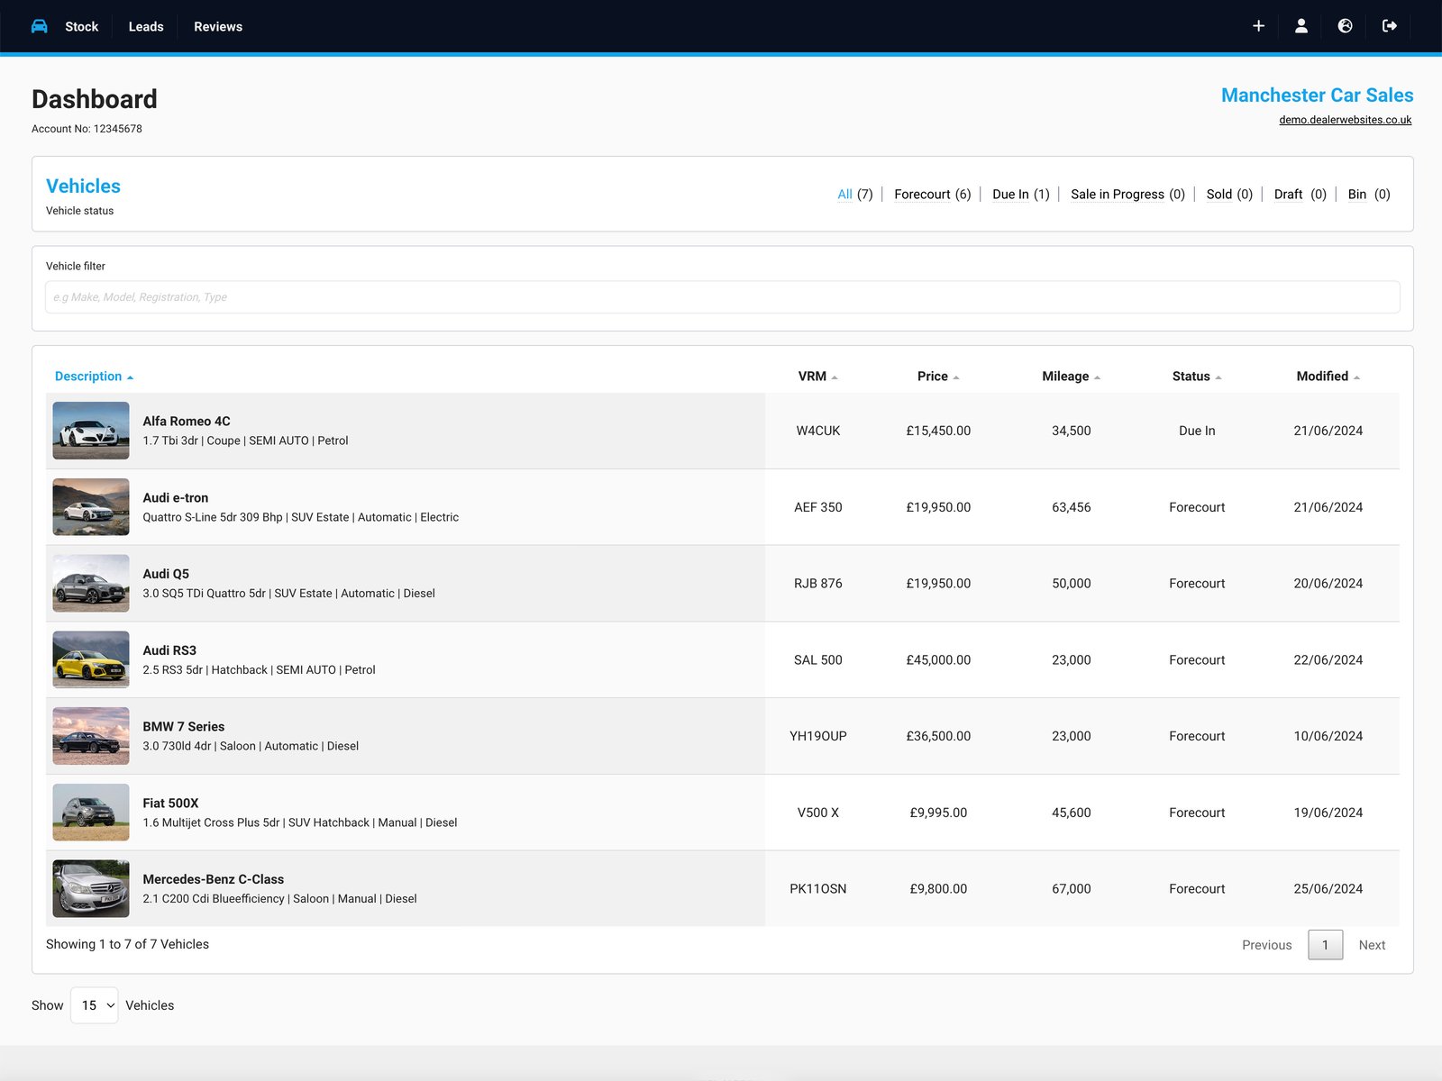Image resolution: width=1442 pixels, height=1081 pixels.
Task: Click the globe icon in header
Action: (x=1345, y=26)
